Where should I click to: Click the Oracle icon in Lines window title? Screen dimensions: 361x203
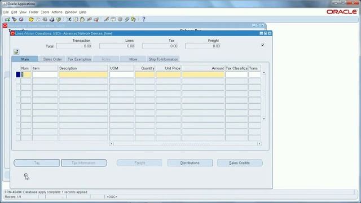click(x=12, y=34)
